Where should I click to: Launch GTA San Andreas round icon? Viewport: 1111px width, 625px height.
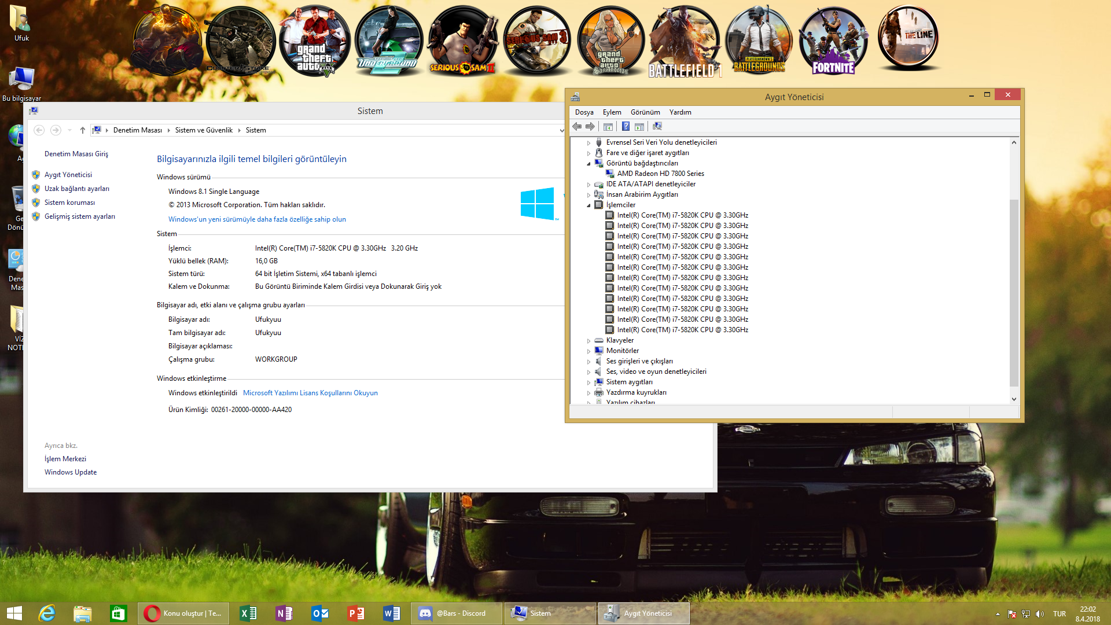(611, 41)
